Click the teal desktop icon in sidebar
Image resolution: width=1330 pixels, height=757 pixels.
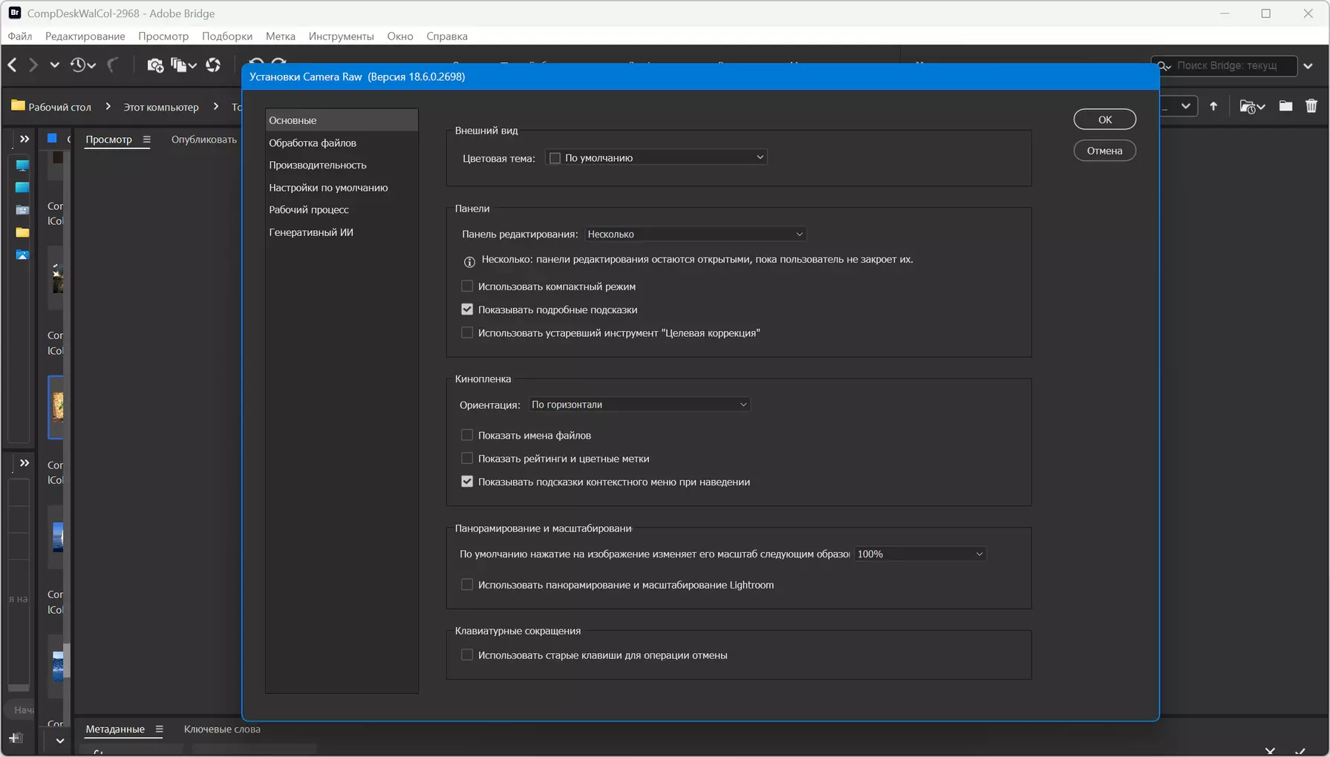(22, 188)
